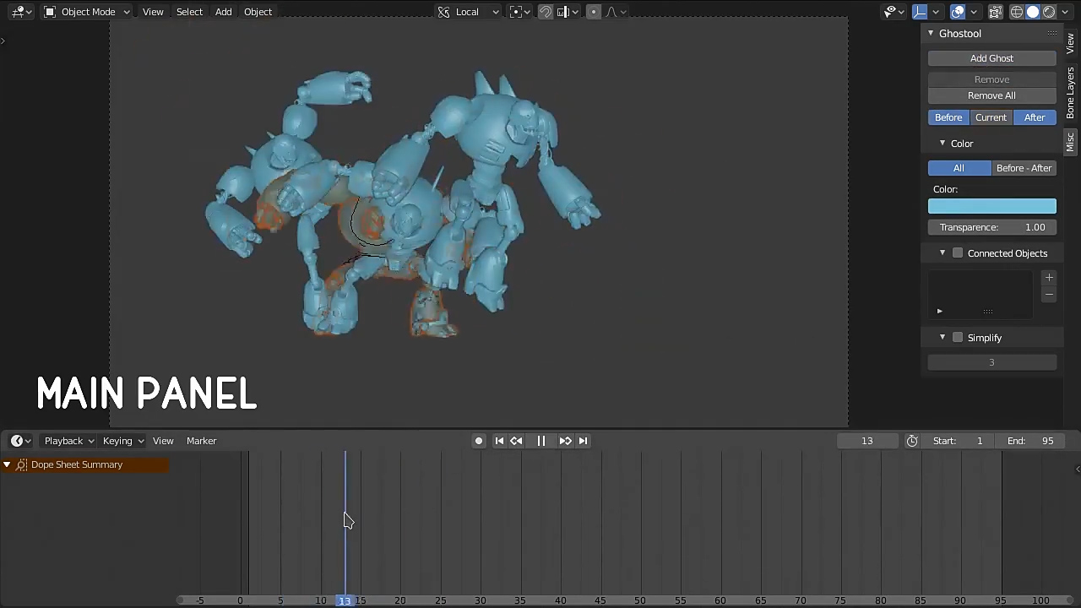The width and height of the screenshot is (1081, 608).
Task: Open the Object Mode dropdown
Action: tap(88, 12)
